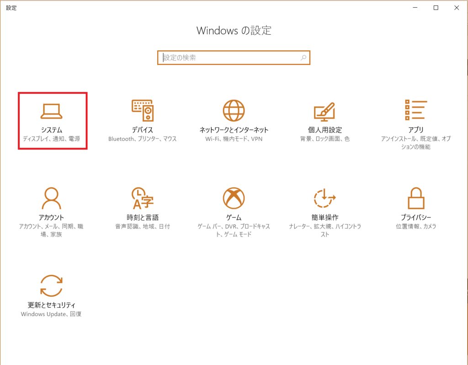The image size is (468, 365).
Task: Open the ネットワークとインターネット globe icon
Action: click(234, 111)
